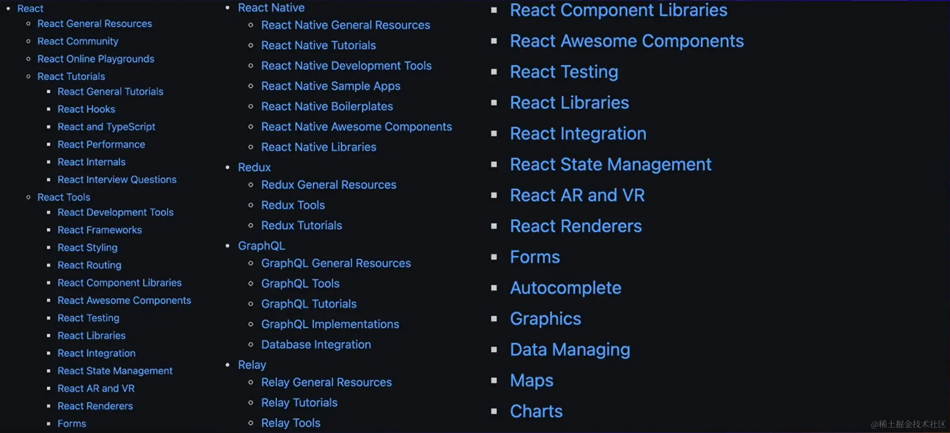Image resolution: width=950 pixels, height=433 pixels.
Task: Open React Online Playgrounds link
Action: (96, 59)
